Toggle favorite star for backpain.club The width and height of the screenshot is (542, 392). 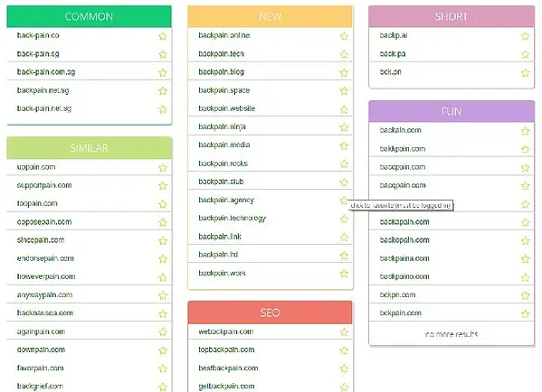pyautogui.click(x=344, y=182)
